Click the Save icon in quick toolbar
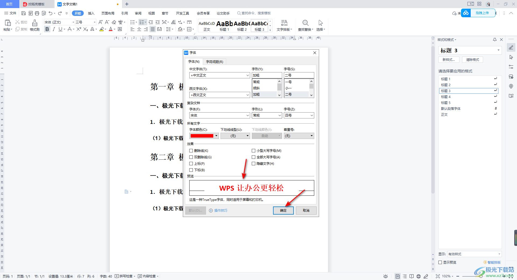 [23, 13]
